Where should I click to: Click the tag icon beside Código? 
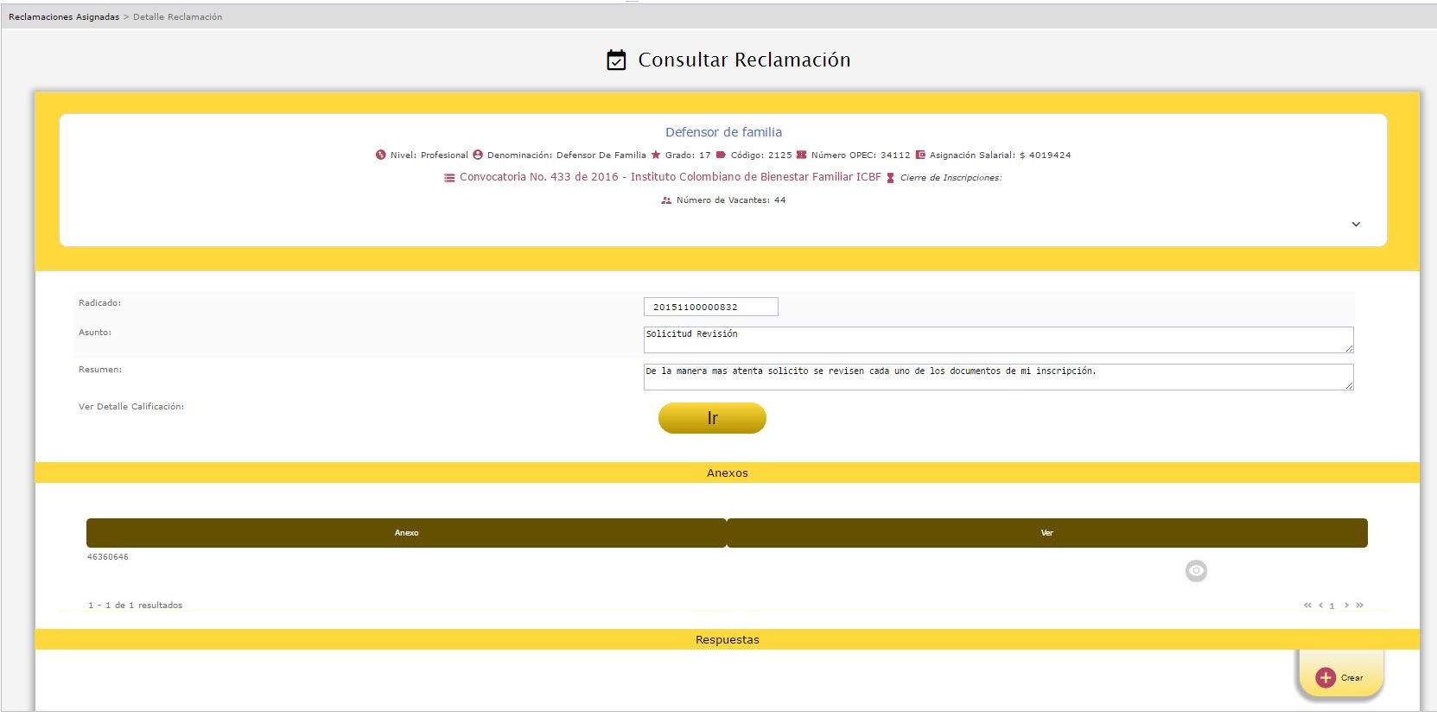(722, 155)
